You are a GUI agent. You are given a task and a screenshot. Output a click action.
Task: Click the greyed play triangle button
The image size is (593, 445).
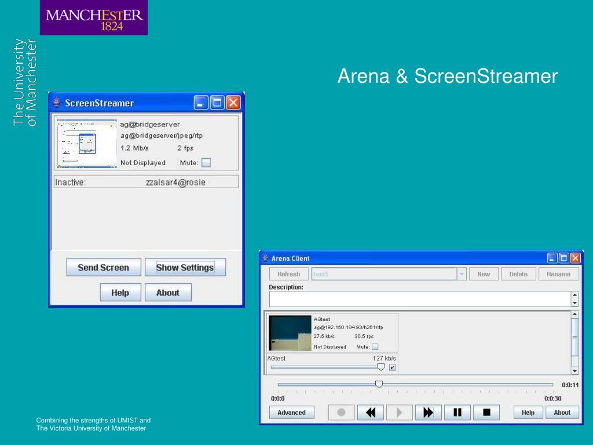click(x=400, y=413)
